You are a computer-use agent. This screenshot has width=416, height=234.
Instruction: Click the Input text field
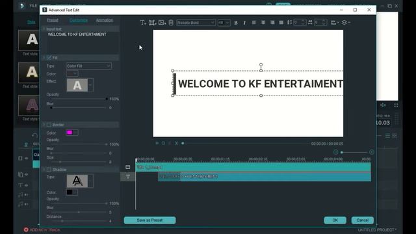(x=83, y=42)
